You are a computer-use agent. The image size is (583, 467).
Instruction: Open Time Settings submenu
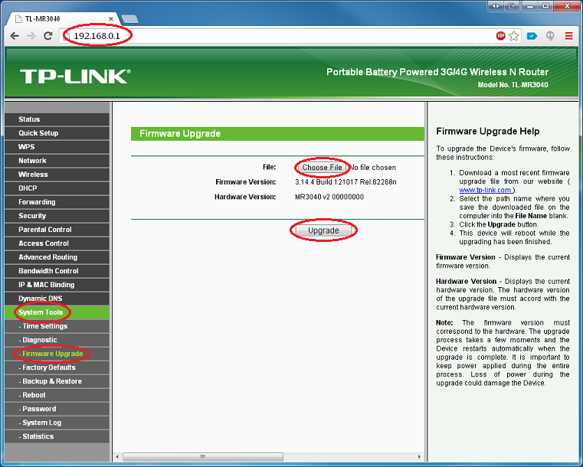click(57, 326)
